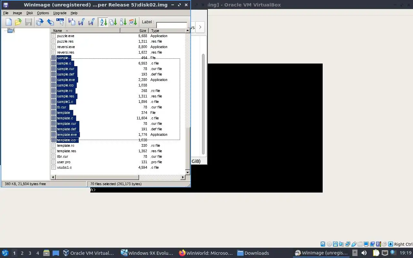Click the New image toolbar icon
This screenshot has width=413, height=258.
point(9,22)
